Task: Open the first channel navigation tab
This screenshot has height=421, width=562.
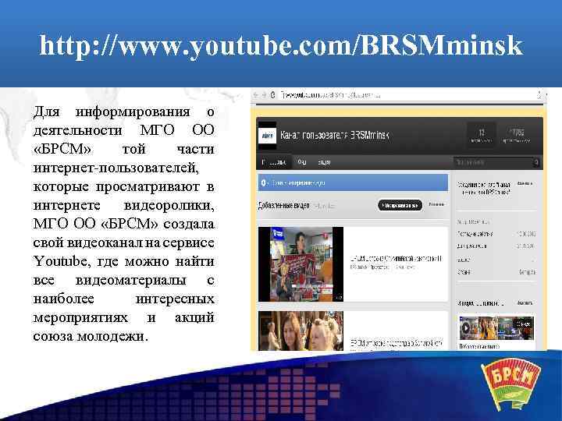Action: point(274,162)
